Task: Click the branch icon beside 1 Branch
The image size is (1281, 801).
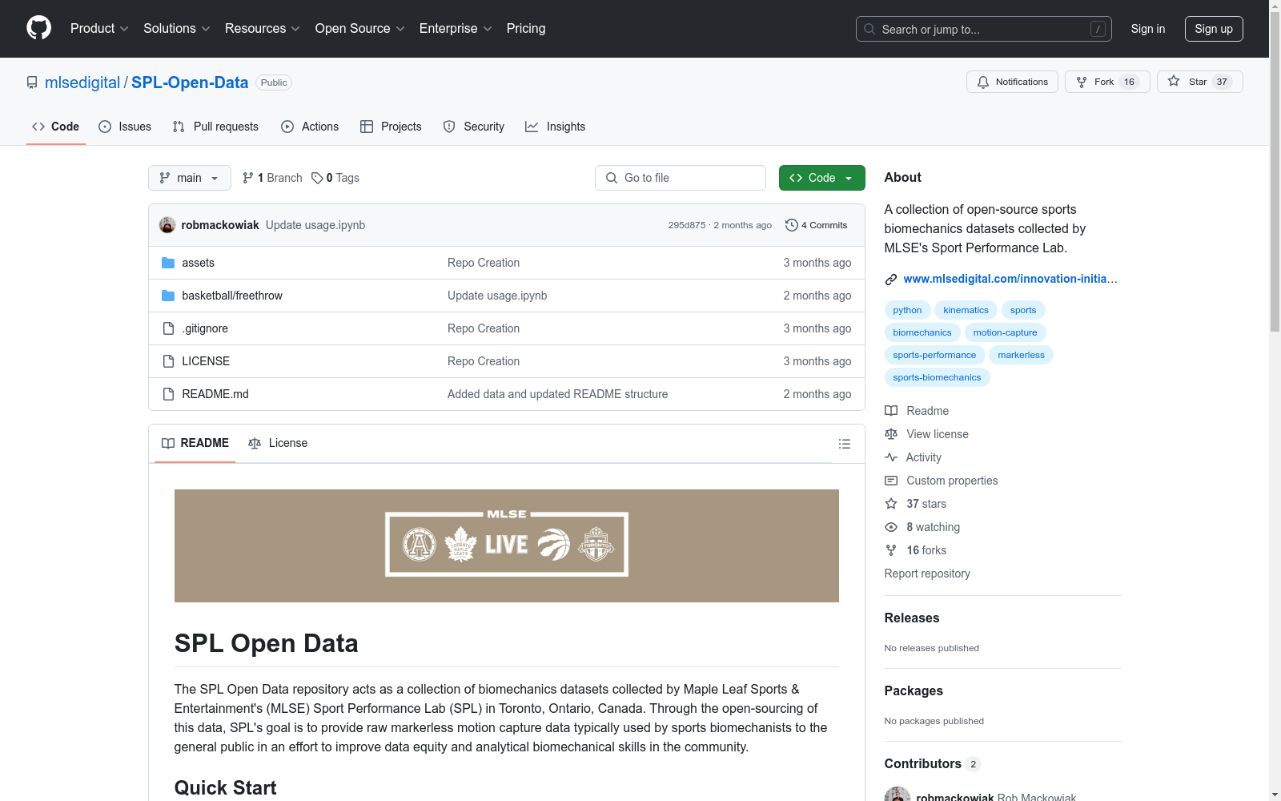Action: [x=248, y=178]
